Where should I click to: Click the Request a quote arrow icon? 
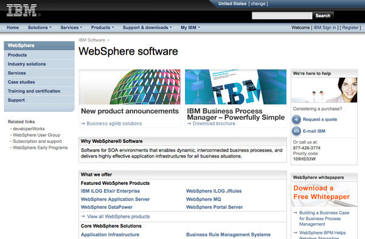pos(296,119)
